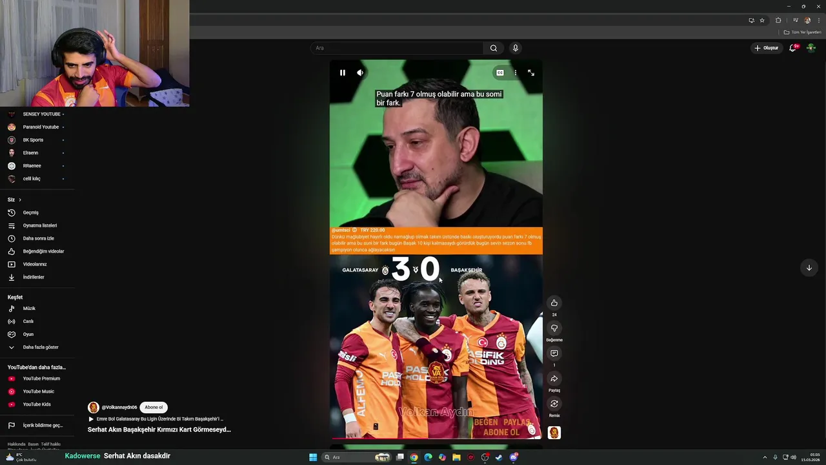Open the Windows Start menu
The width and height of the screenshot is (826, 465).
(x=313, y=457)
